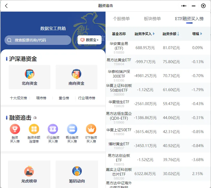Sort by 增幅 column arrow
211x188 pixels.
click(x=201, y=34)
